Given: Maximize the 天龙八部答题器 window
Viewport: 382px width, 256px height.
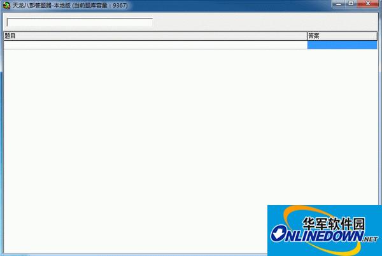Looking at the screenshot, I should [x=351, y=4].
